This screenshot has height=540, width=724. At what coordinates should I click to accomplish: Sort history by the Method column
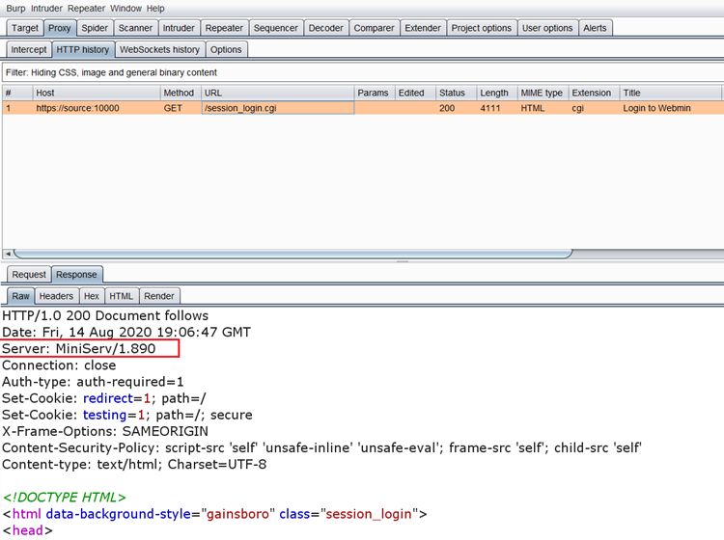click(x=181, y=94)
